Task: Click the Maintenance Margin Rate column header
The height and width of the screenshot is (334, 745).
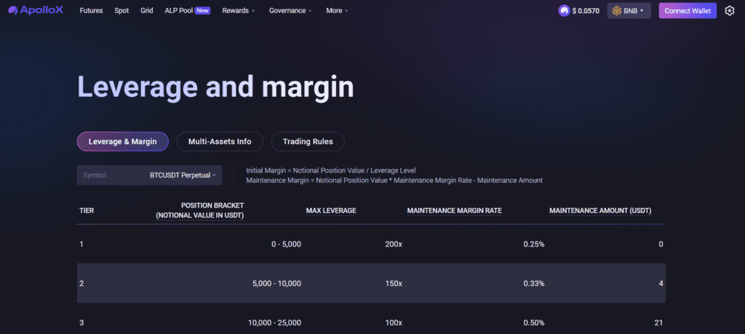Action: coord(454,210)
